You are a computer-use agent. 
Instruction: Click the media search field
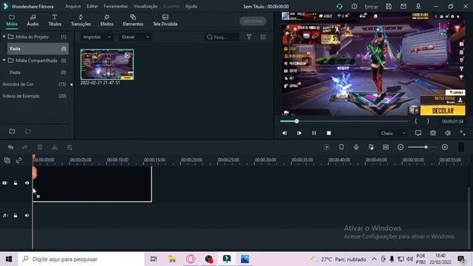click(x=222, y=37)
